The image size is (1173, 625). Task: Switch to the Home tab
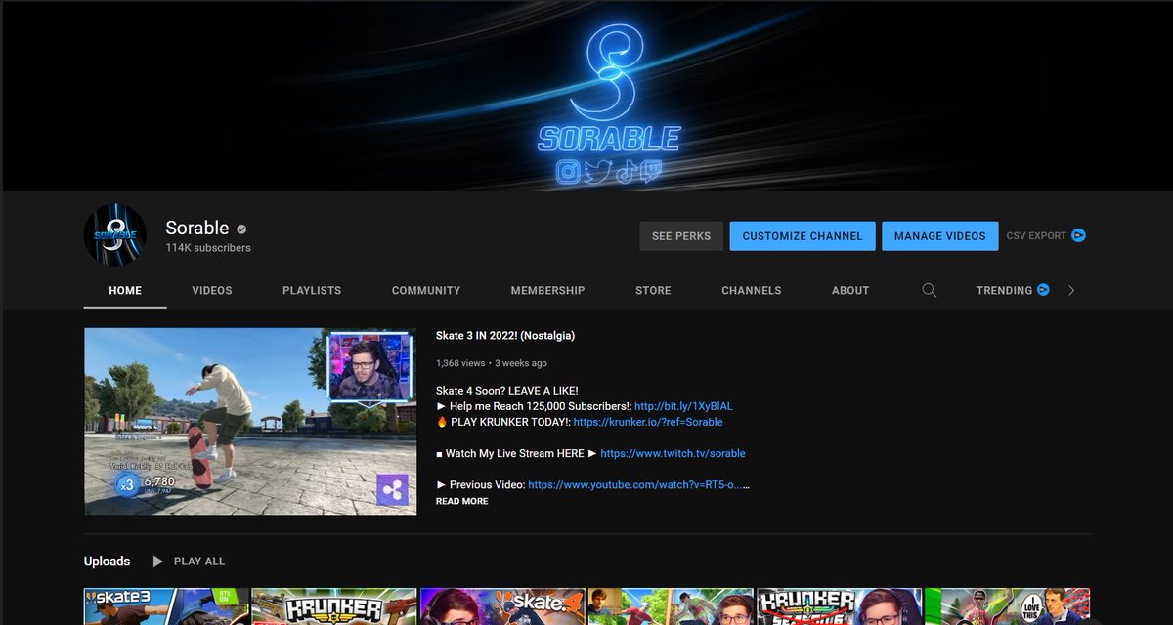[x=125, y=290]
